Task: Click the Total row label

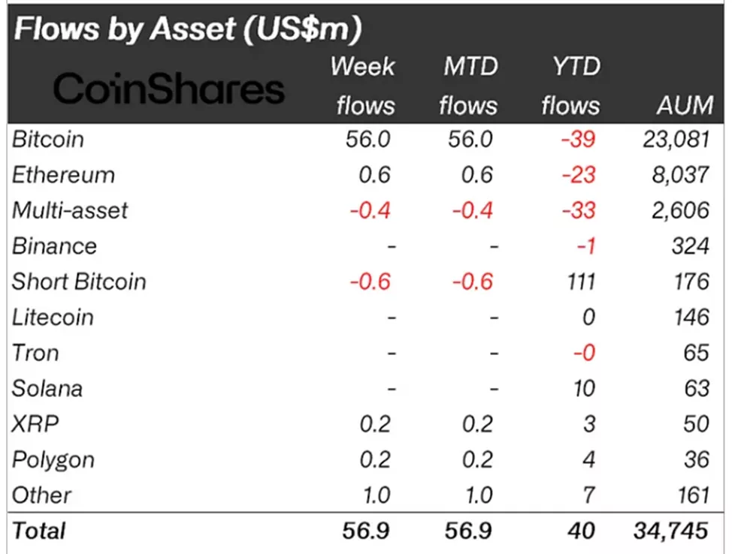Action: coord(39,531)
